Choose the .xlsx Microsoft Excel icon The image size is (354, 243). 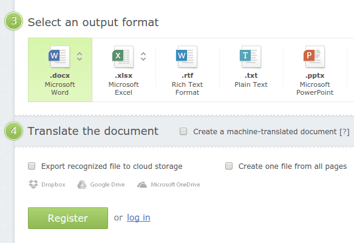[123, 56]
